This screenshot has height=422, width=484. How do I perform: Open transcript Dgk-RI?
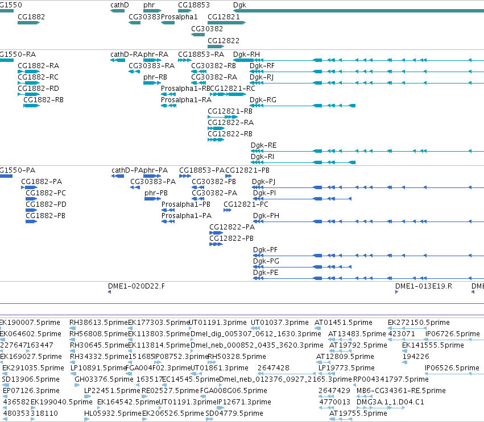[262, 157]
